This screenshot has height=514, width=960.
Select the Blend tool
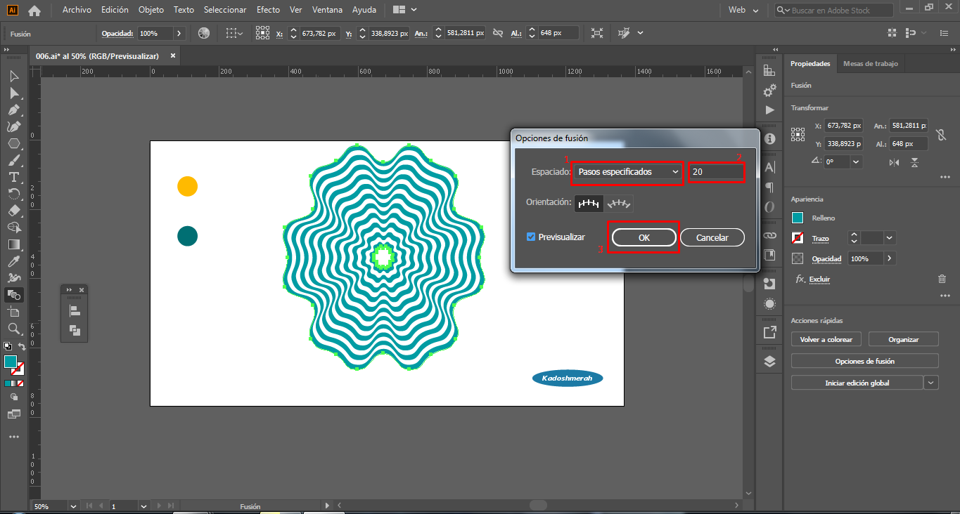tap(14, 295)
